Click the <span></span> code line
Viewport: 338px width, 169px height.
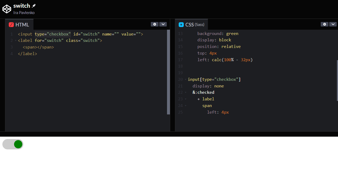pos(38,47)
